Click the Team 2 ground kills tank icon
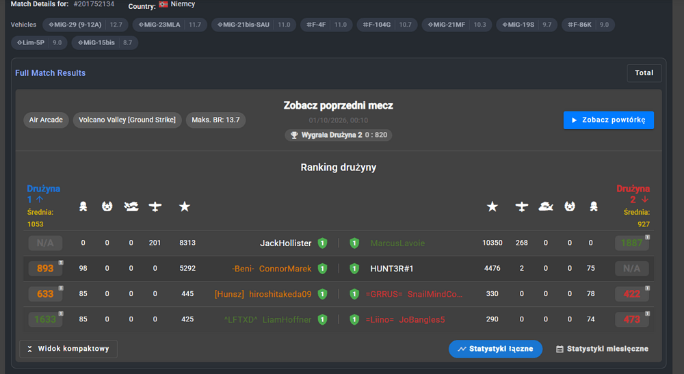Image resolution: width=684 pixels, height=374 pixels. (x=546, y=206)
